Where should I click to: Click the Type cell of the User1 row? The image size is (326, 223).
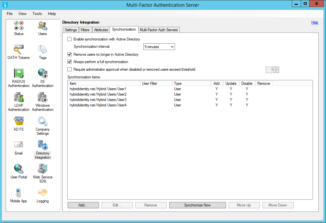178,89
